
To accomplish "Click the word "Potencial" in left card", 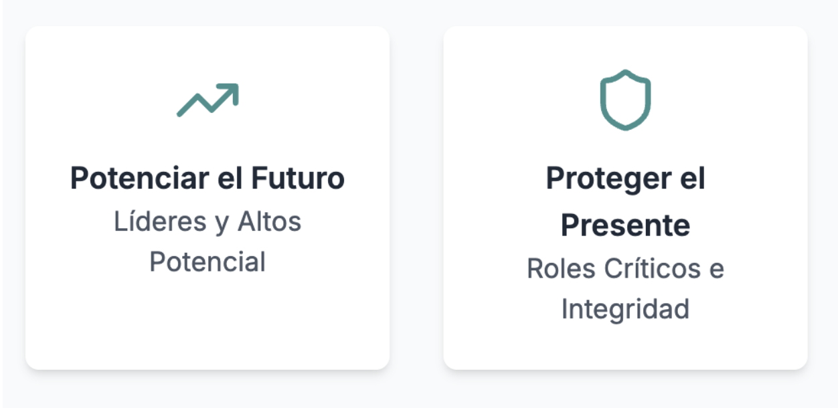I will tap(207, 262).
